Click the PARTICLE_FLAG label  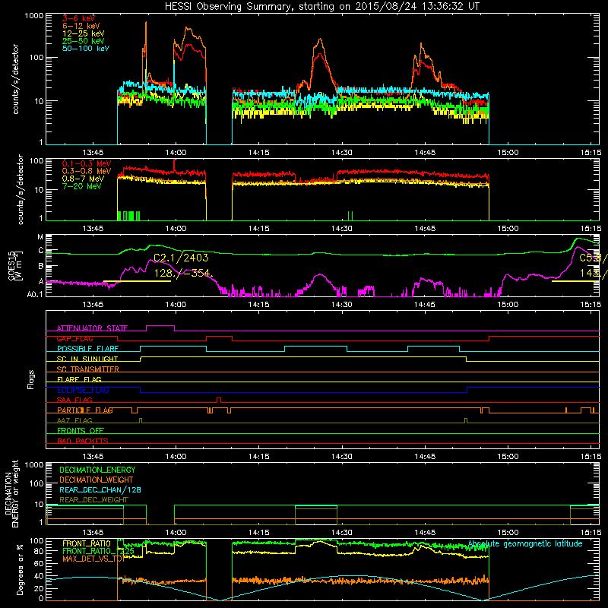[85, 410]
